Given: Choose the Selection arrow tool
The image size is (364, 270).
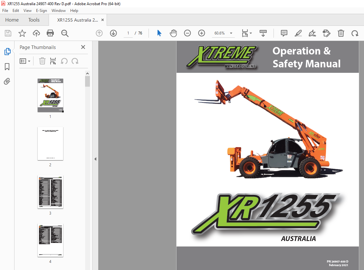Looking at the screenshot, I should coord(159,33).
